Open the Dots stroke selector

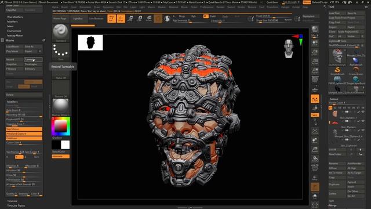(60, 52)
